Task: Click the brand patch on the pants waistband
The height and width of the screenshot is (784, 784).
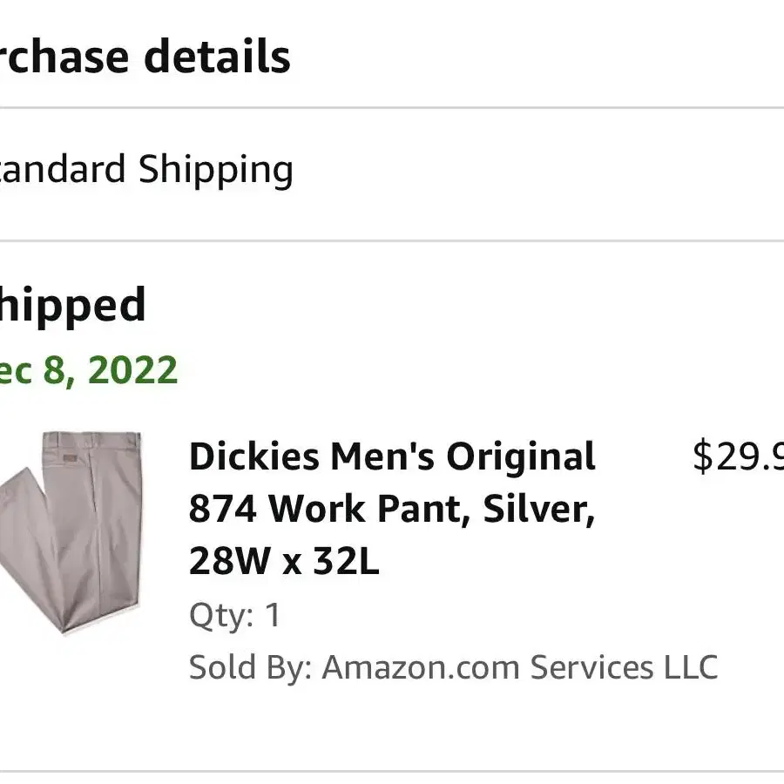Action: [x=70, y=458]
